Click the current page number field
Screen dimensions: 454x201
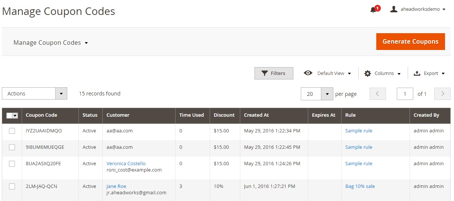(x=405, y=94)
